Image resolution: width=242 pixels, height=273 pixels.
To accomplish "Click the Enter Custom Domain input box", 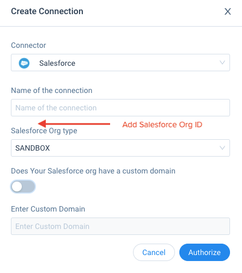I will 120,226.
